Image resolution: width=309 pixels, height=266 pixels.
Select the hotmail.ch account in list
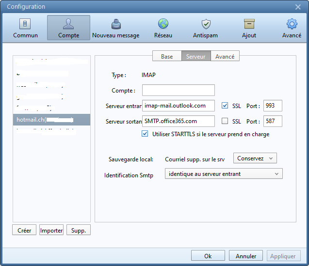[x=51, y=120]
